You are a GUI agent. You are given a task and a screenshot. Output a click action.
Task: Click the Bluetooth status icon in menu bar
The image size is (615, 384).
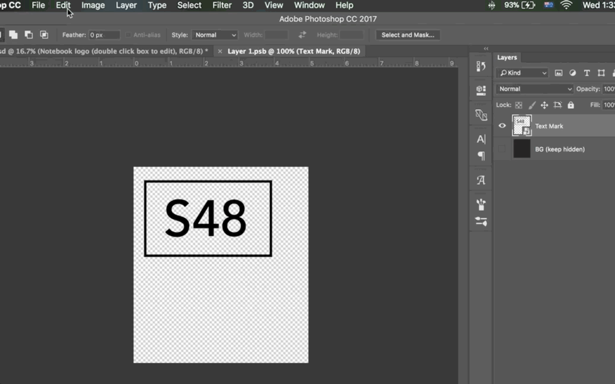pyautogui.click(x=491, y=5)
